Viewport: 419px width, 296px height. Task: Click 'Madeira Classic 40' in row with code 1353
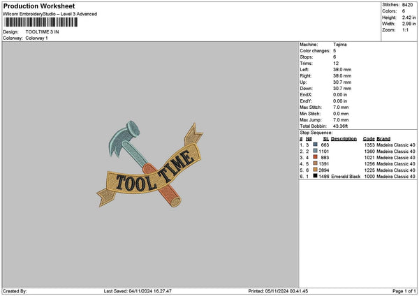point(396,145)
